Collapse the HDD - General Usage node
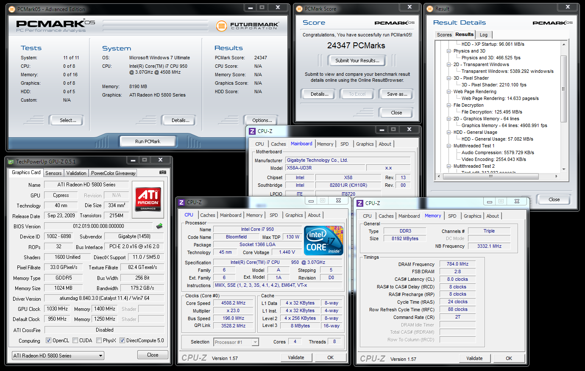Image resolution: width=585 pixels, height=371 pixels. [x=449, y=132]
